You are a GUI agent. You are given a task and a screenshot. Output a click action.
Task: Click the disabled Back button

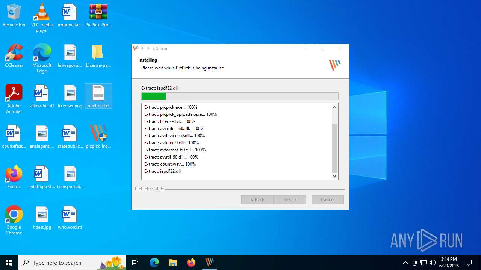(257, 200)
